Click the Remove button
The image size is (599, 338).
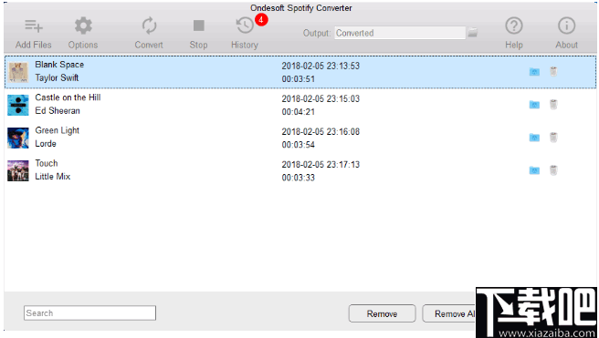[x=382, y=313]
